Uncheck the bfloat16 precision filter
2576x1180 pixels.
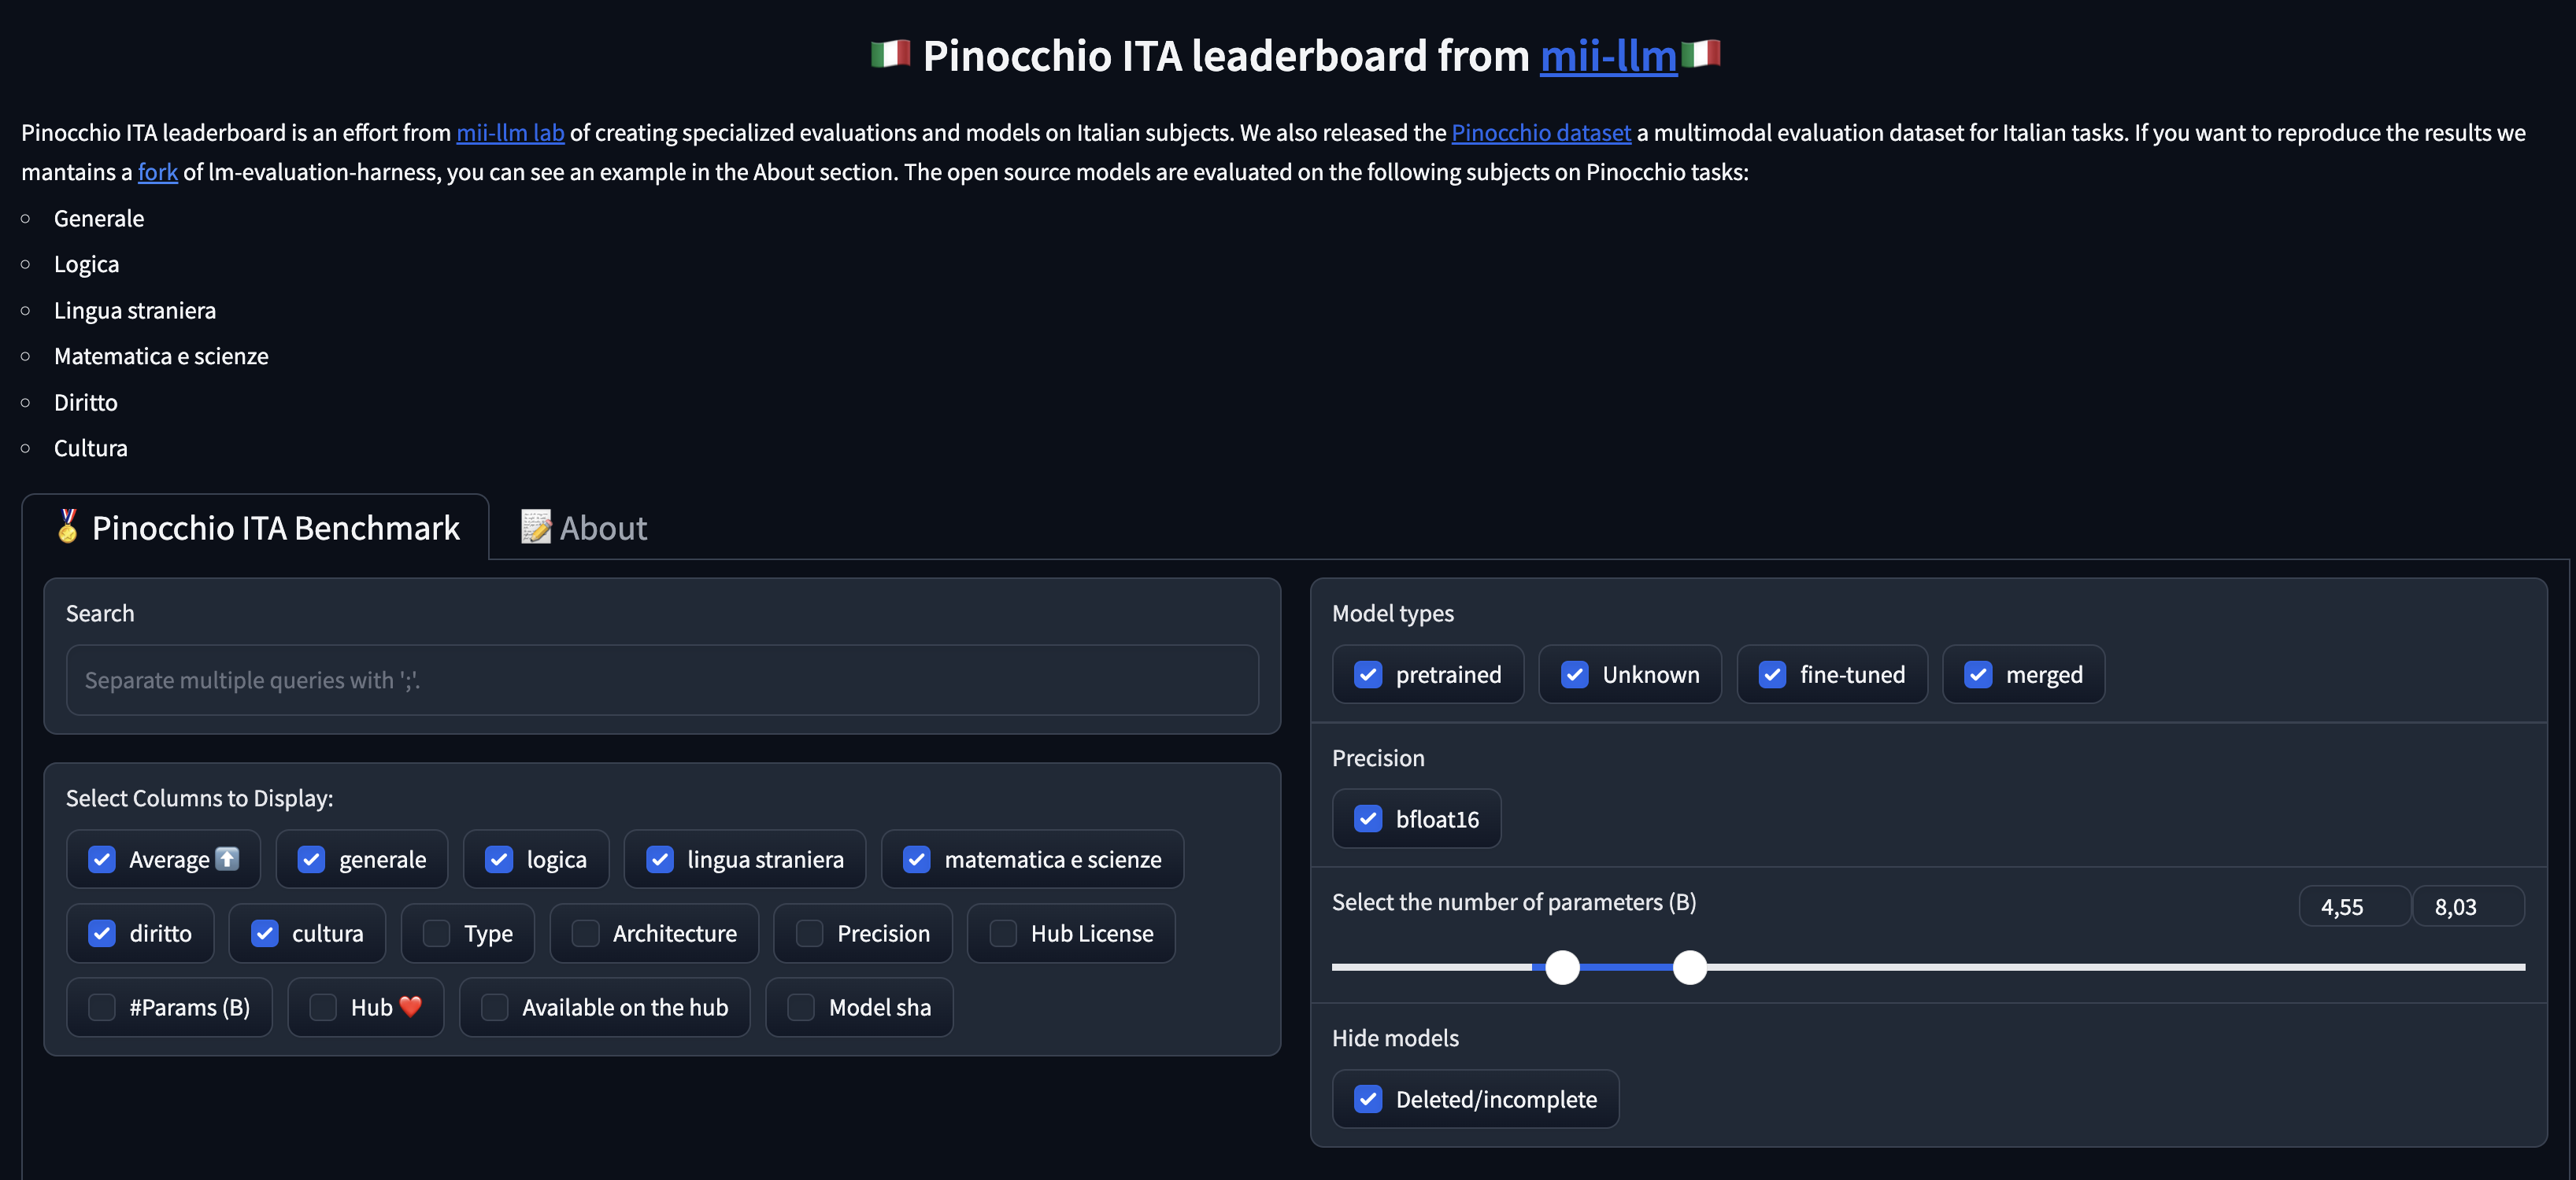1368,819
